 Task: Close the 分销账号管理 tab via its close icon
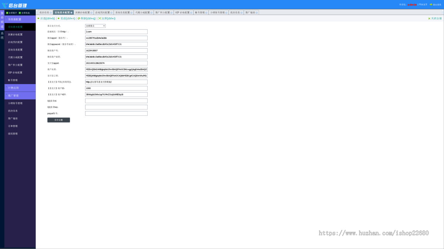226,13
